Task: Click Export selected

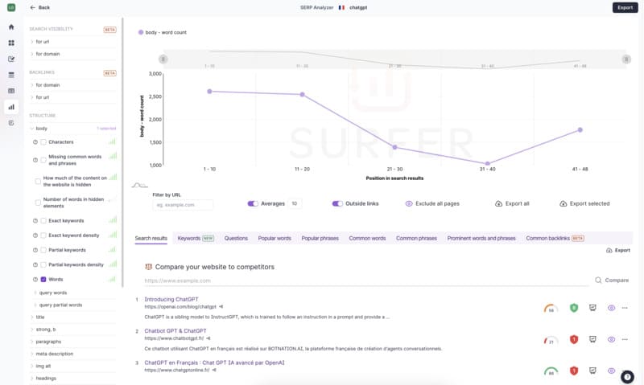Action: click(584, 204)
